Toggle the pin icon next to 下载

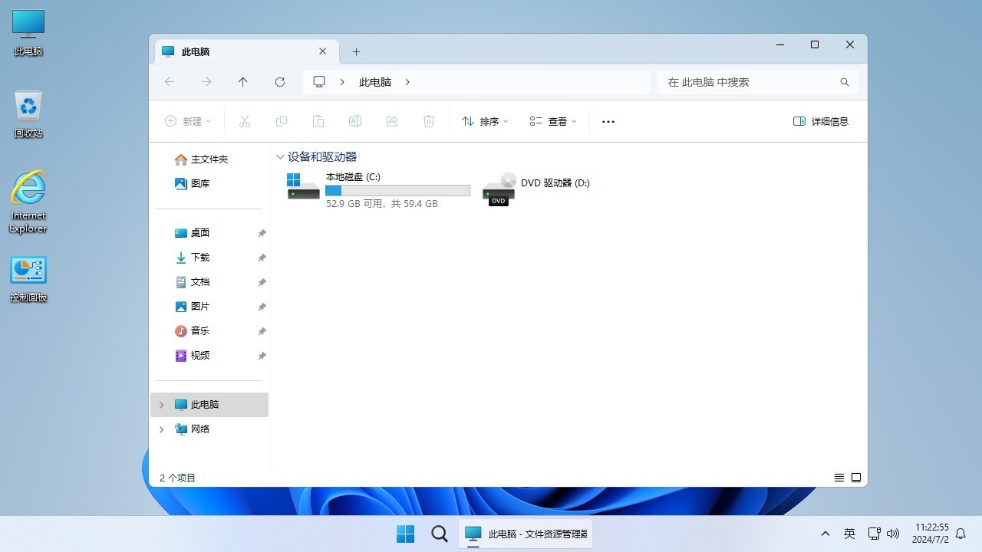click(x=262, y=257)
